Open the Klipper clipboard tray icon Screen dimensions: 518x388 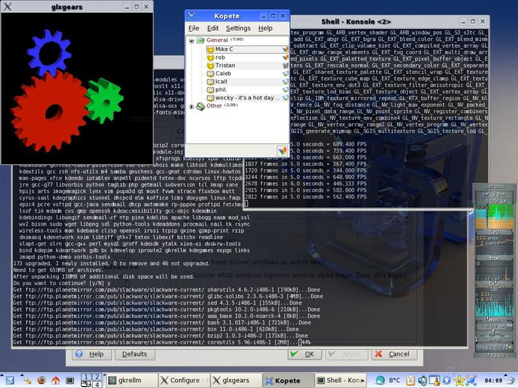point(411,380)
